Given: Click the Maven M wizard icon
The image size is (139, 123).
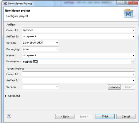Looking at the screenshot, I should click(128, 13).
